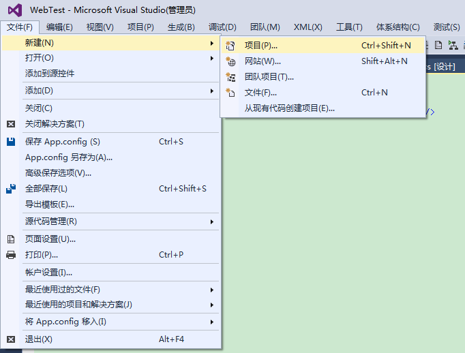Click the printer icon beside 打印(P)
Image resolution: width=465 pixels, height=353 pixels.
click(11, 255)
